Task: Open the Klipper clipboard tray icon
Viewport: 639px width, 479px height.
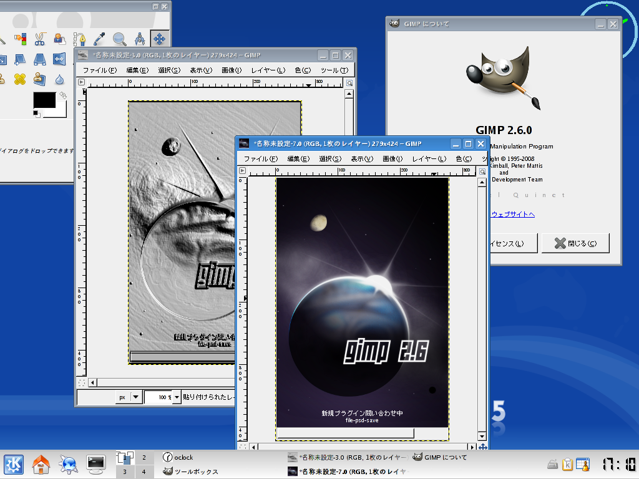Action: pyautogui.click(x=568, y=464)
